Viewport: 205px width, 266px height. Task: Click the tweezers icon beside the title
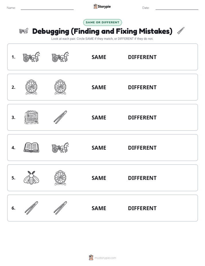pos(181,31)
